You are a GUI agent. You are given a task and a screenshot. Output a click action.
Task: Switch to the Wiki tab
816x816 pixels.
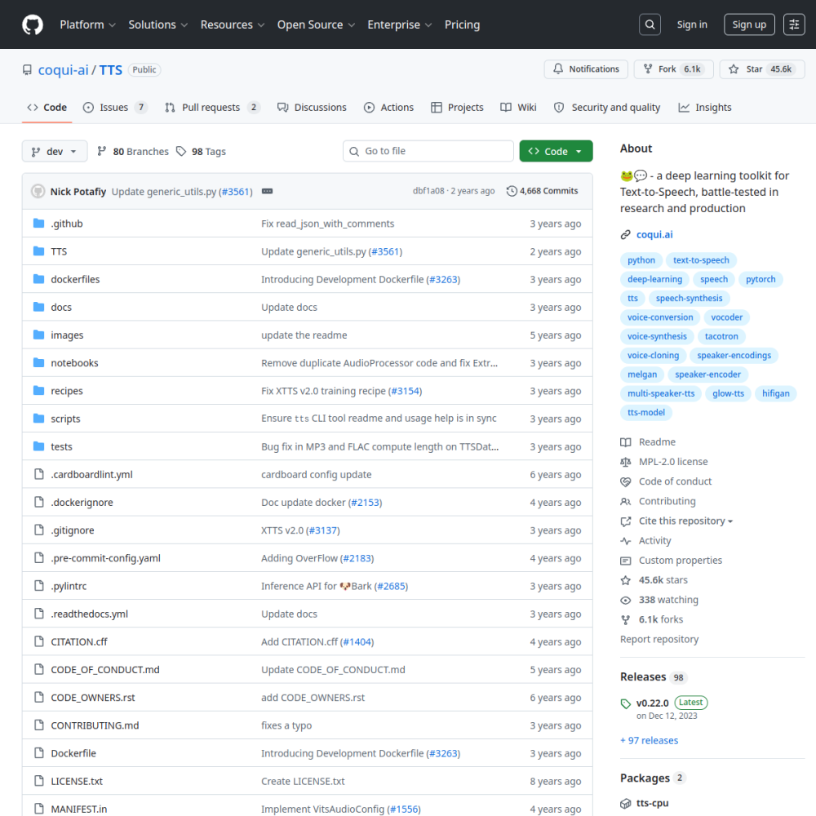[518, 108]
